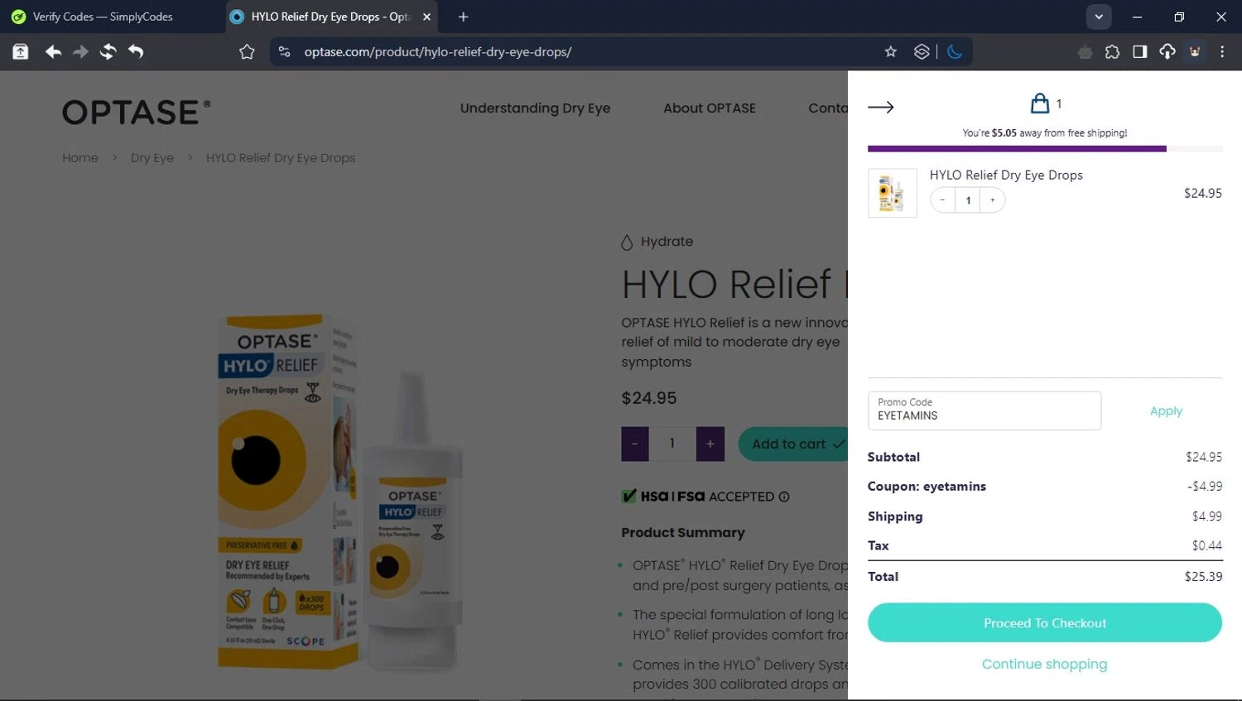Open the extensions puzzle icon

tap(1112, 52)
